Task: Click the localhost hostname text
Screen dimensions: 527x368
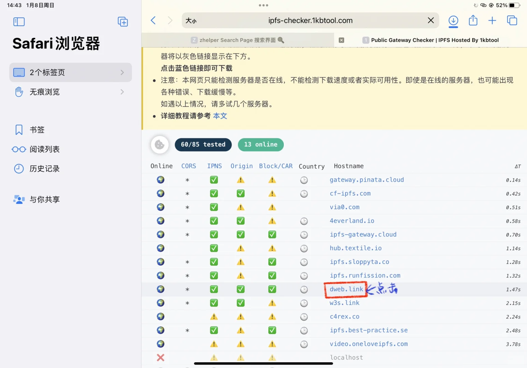Action: click(x=346, y=357)
